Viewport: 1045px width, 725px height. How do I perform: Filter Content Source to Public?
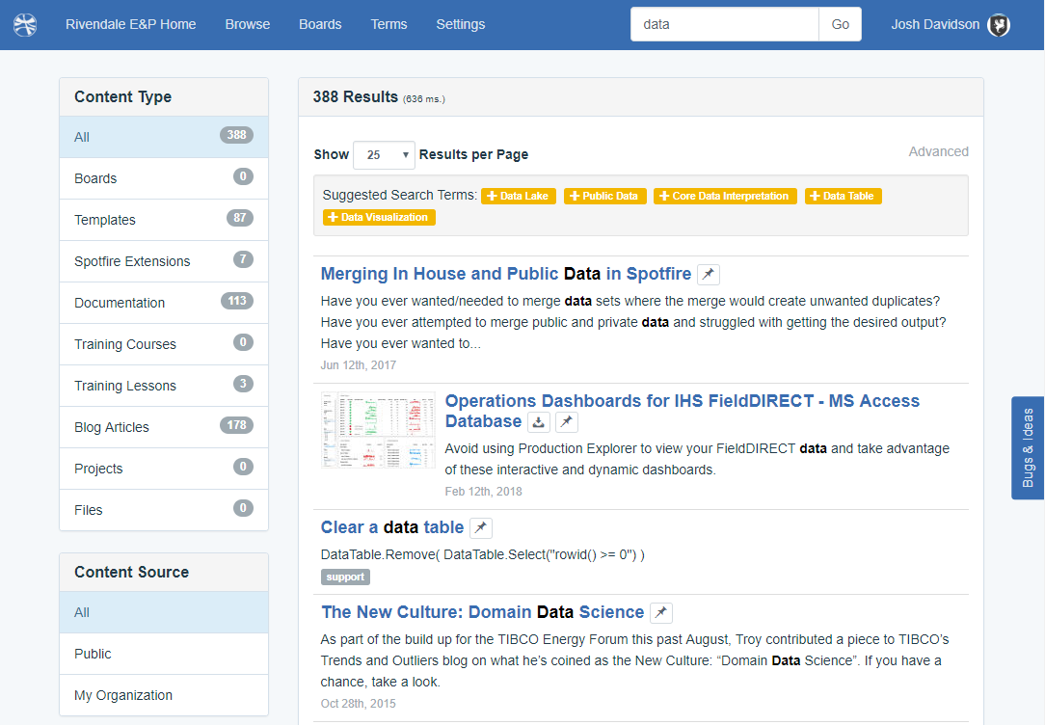tap(164, 654)
